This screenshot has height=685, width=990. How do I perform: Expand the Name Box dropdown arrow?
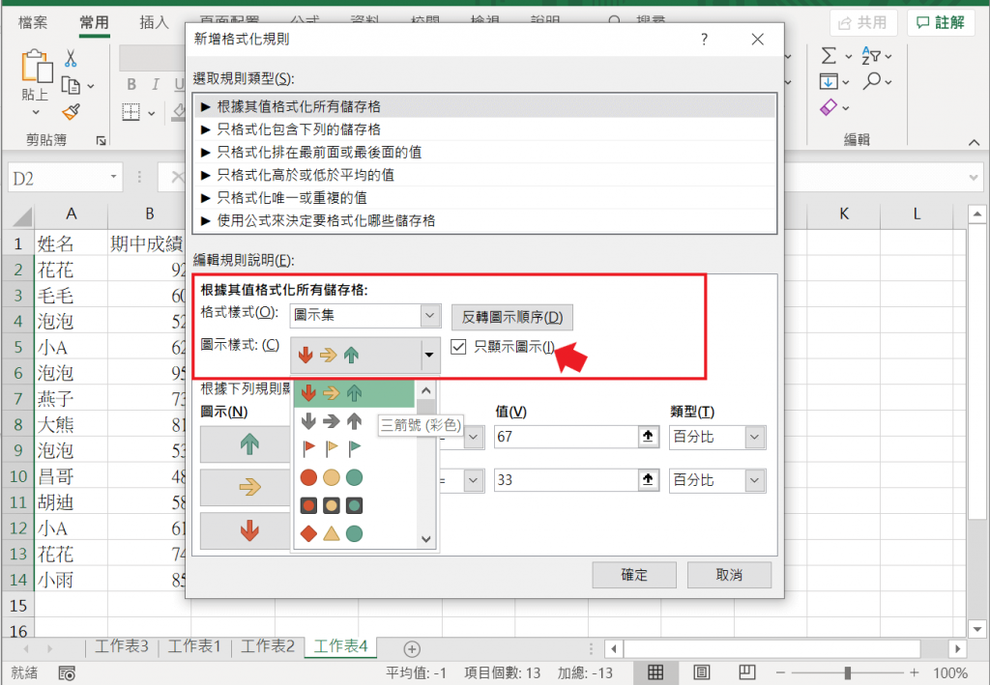114,177
